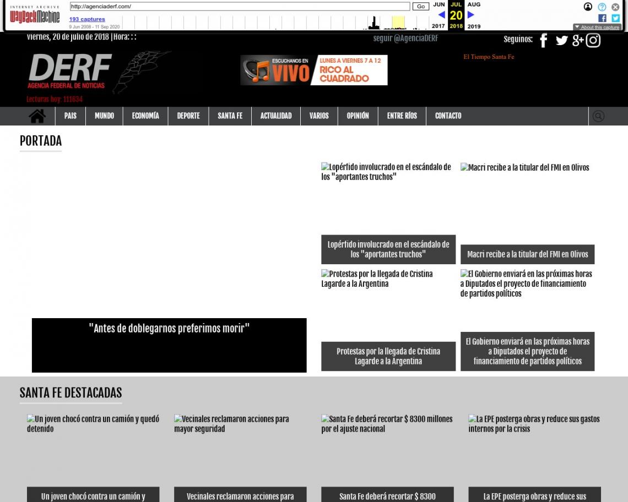Open the PAIS menu section
628x502 pixels.
point(70,116)
